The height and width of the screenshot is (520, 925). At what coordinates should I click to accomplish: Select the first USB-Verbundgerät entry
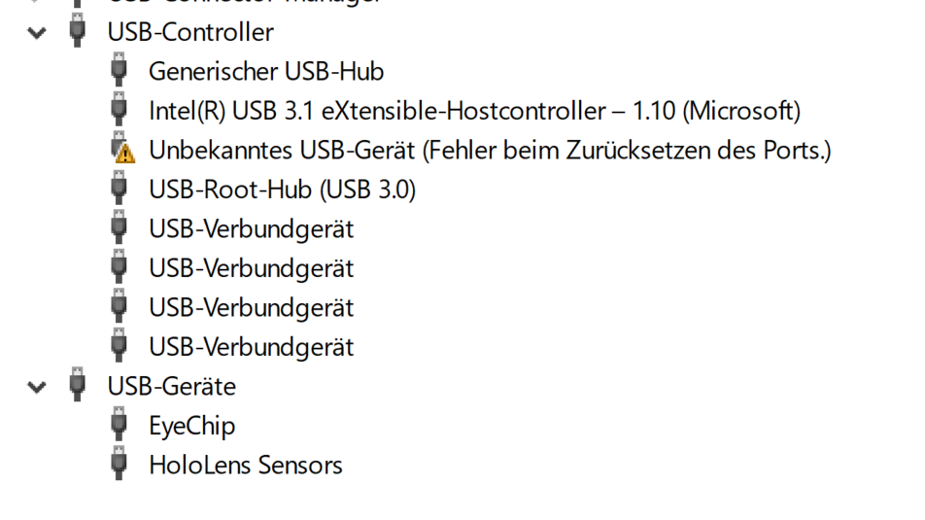pyautogui.click(x=251, y=229)
